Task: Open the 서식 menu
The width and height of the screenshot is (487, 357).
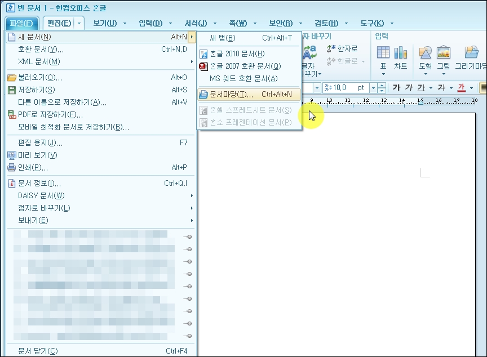Action: coord(196,23)
